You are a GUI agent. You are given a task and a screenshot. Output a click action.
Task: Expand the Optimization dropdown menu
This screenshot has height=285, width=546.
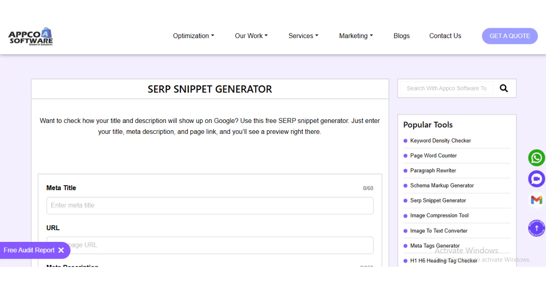(193, 36)
